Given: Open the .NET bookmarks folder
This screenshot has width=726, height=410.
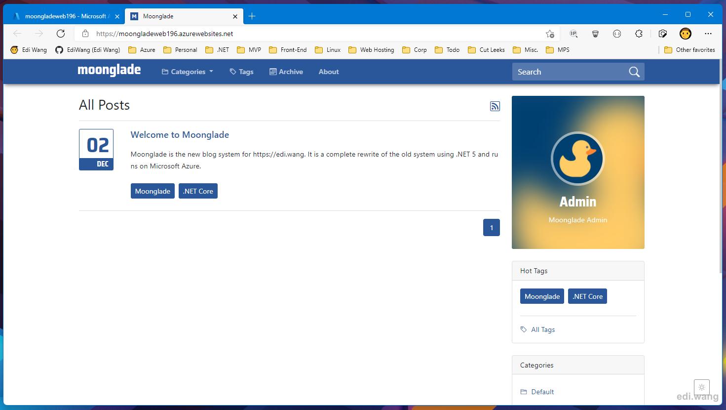Looking at the screenshot, I should (x=217, y=50).
